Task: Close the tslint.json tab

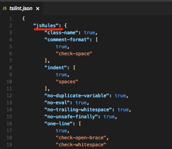Action: [38, 9]
